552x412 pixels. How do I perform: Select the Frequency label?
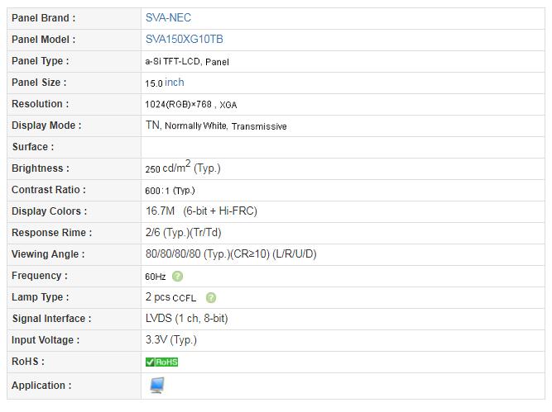coord(40,276)
